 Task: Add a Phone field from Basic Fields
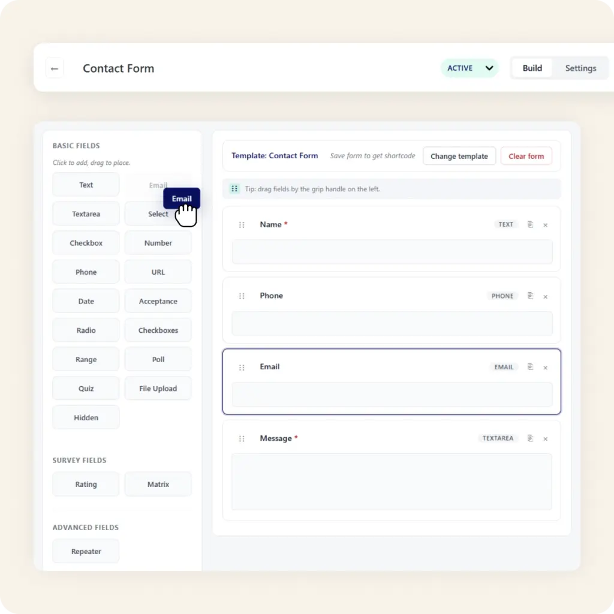[x=86, y=272]
